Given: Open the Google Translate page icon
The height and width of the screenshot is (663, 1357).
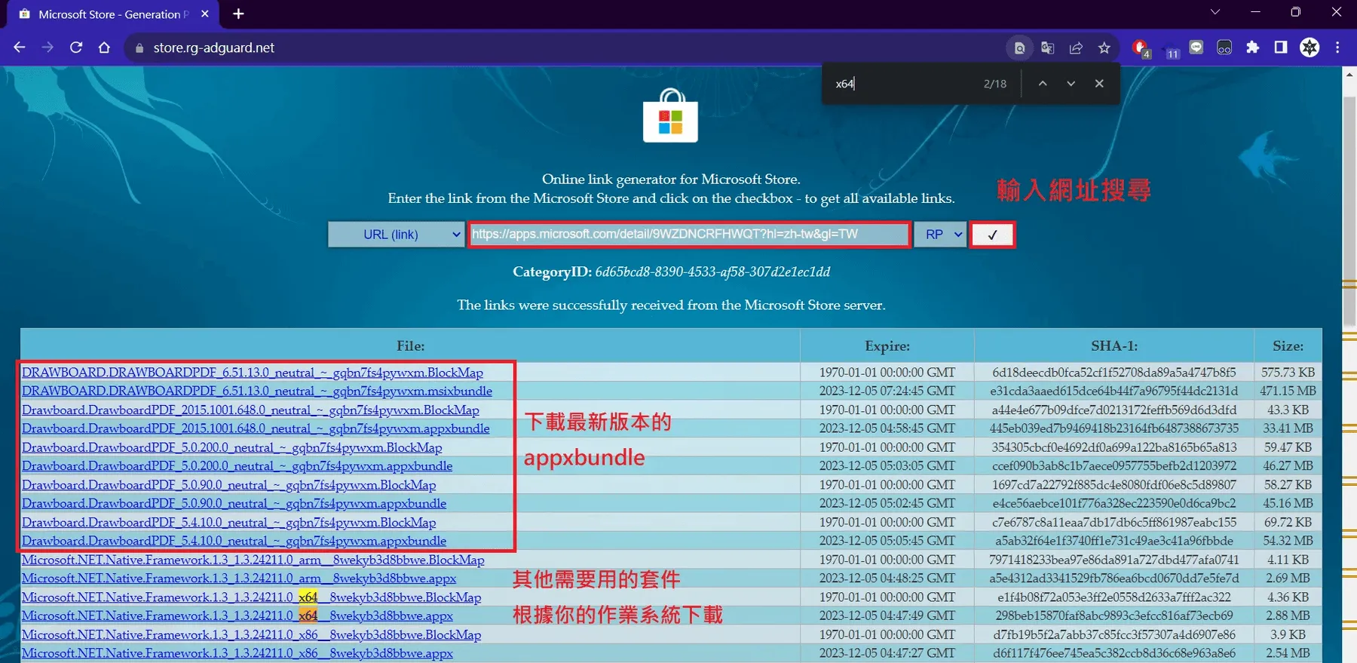Looking at the screenshot, I should coord(1047,48).
